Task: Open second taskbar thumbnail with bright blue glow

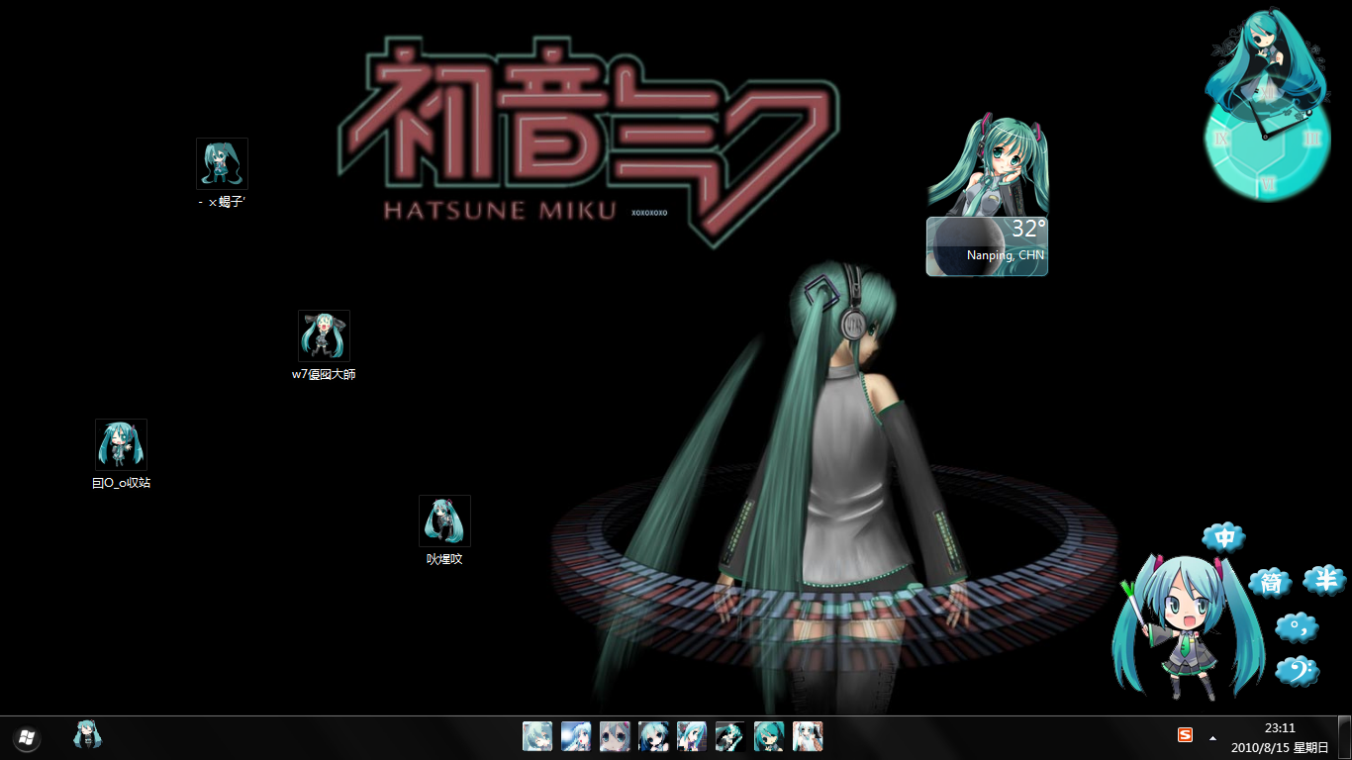Action: click(576, 736)
